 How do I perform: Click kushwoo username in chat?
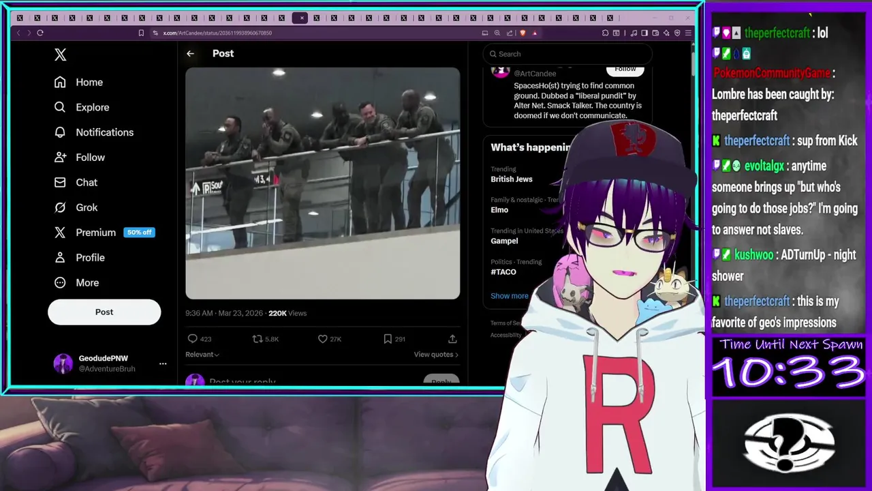753,255
